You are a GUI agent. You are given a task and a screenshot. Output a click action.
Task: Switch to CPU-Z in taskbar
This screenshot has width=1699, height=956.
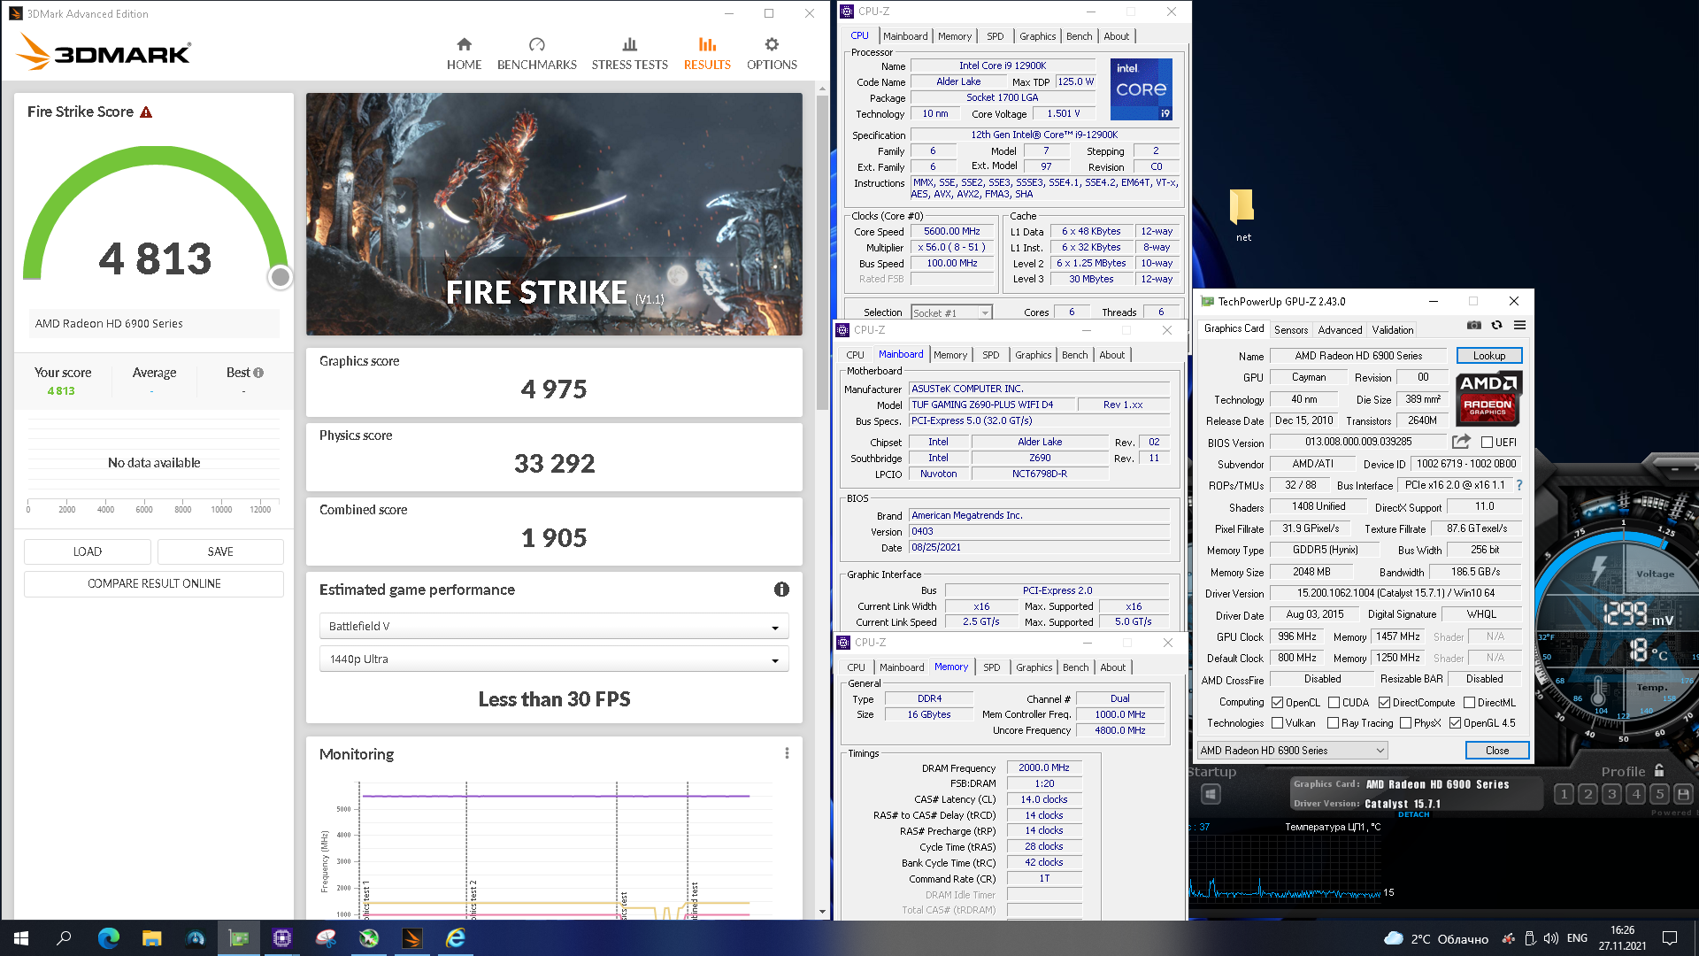coord(282,938)
